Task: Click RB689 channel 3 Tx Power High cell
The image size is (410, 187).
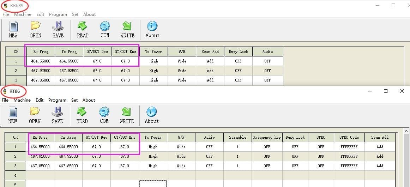Action: (x=154, y=80)
